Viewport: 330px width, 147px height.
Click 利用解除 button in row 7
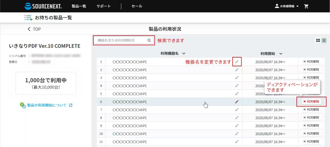pos(311,110)
